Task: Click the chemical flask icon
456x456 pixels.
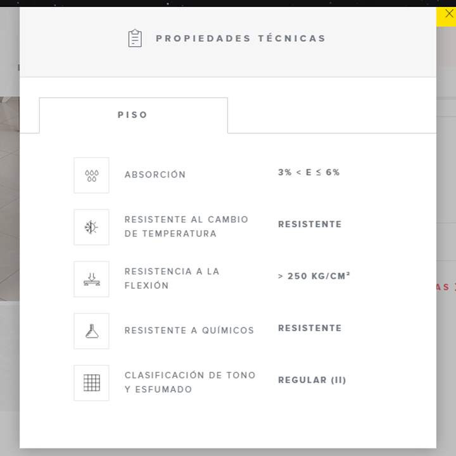Action: pos(92,331)
